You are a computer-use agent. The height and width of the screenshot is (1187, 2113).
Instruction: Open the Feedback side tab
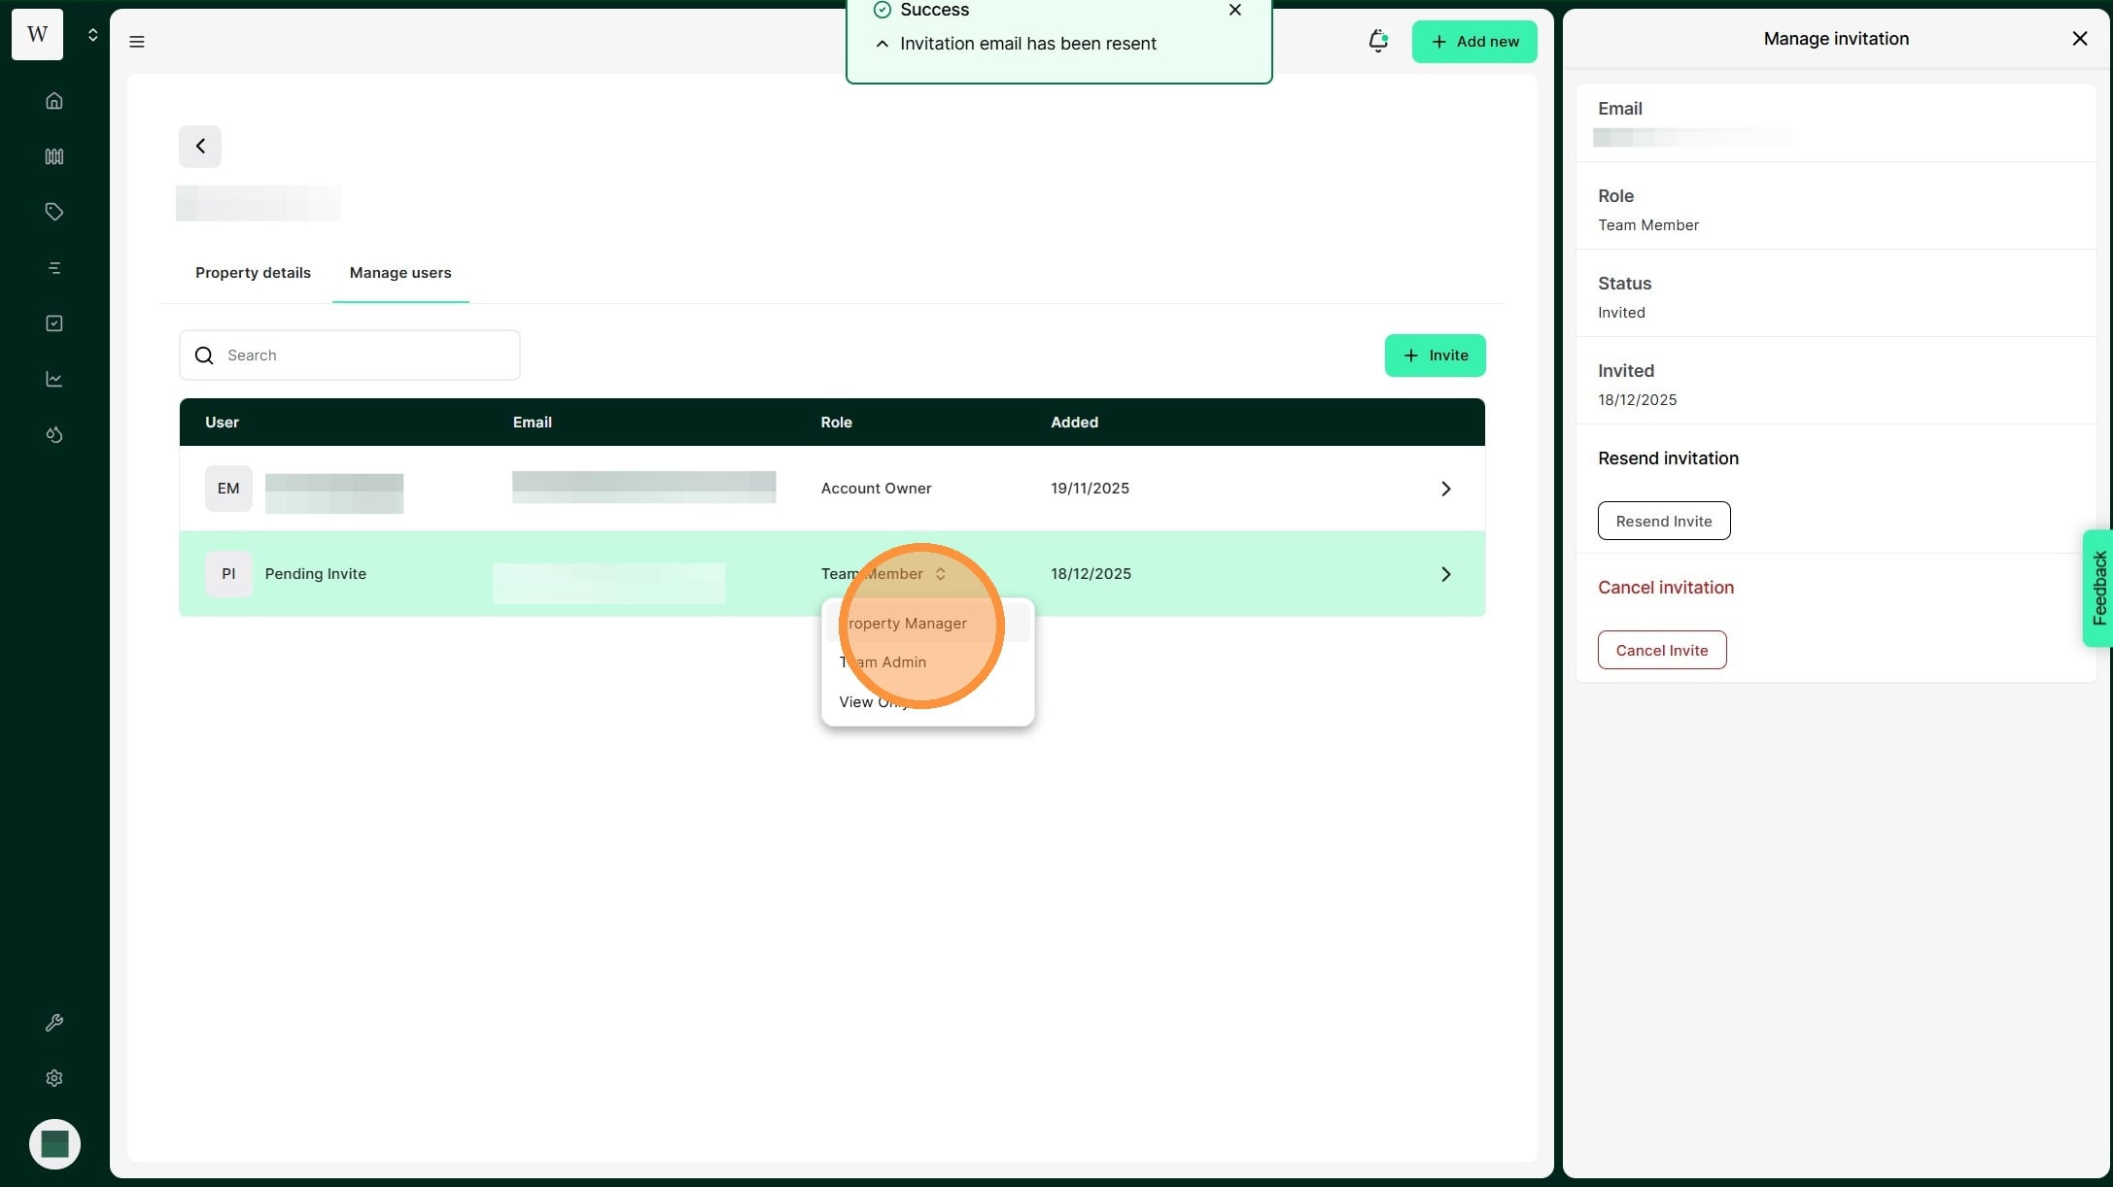pos(2098,589)
